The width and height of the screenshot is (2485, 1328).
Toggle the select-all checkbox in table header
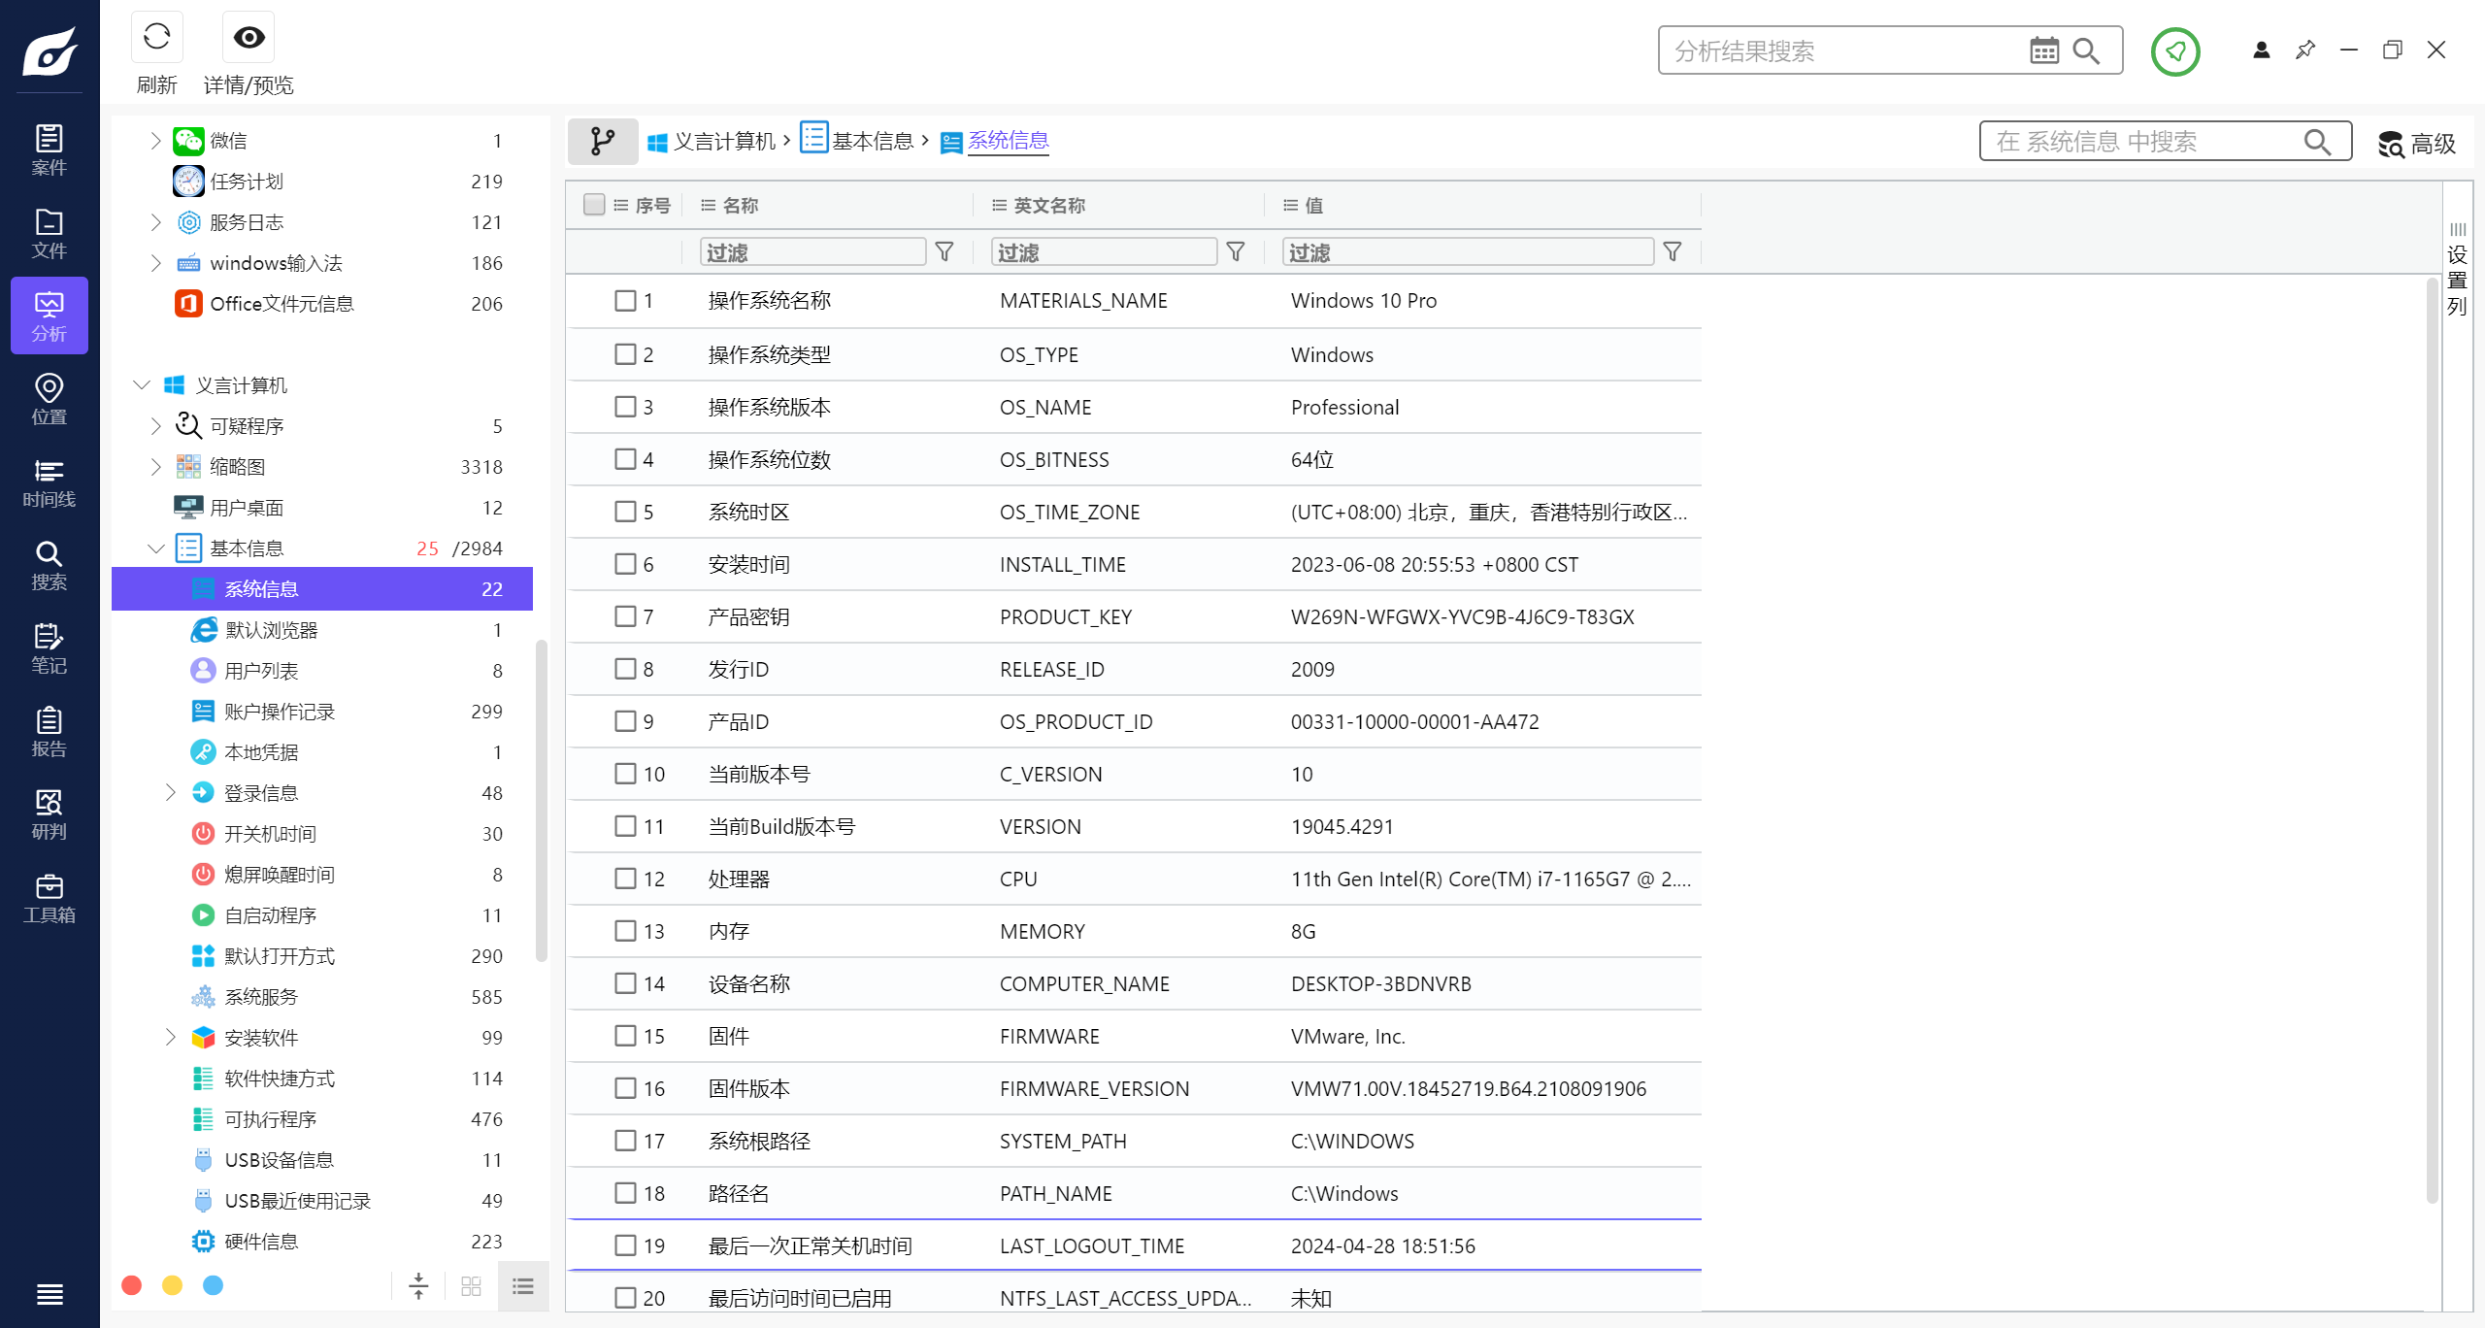pyautogui.click(x=594, y=205)
